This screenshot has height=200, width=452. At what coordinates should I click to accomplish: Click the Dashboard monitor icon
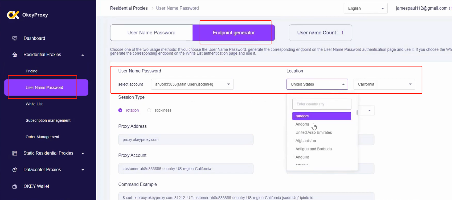tap(15, 38)
